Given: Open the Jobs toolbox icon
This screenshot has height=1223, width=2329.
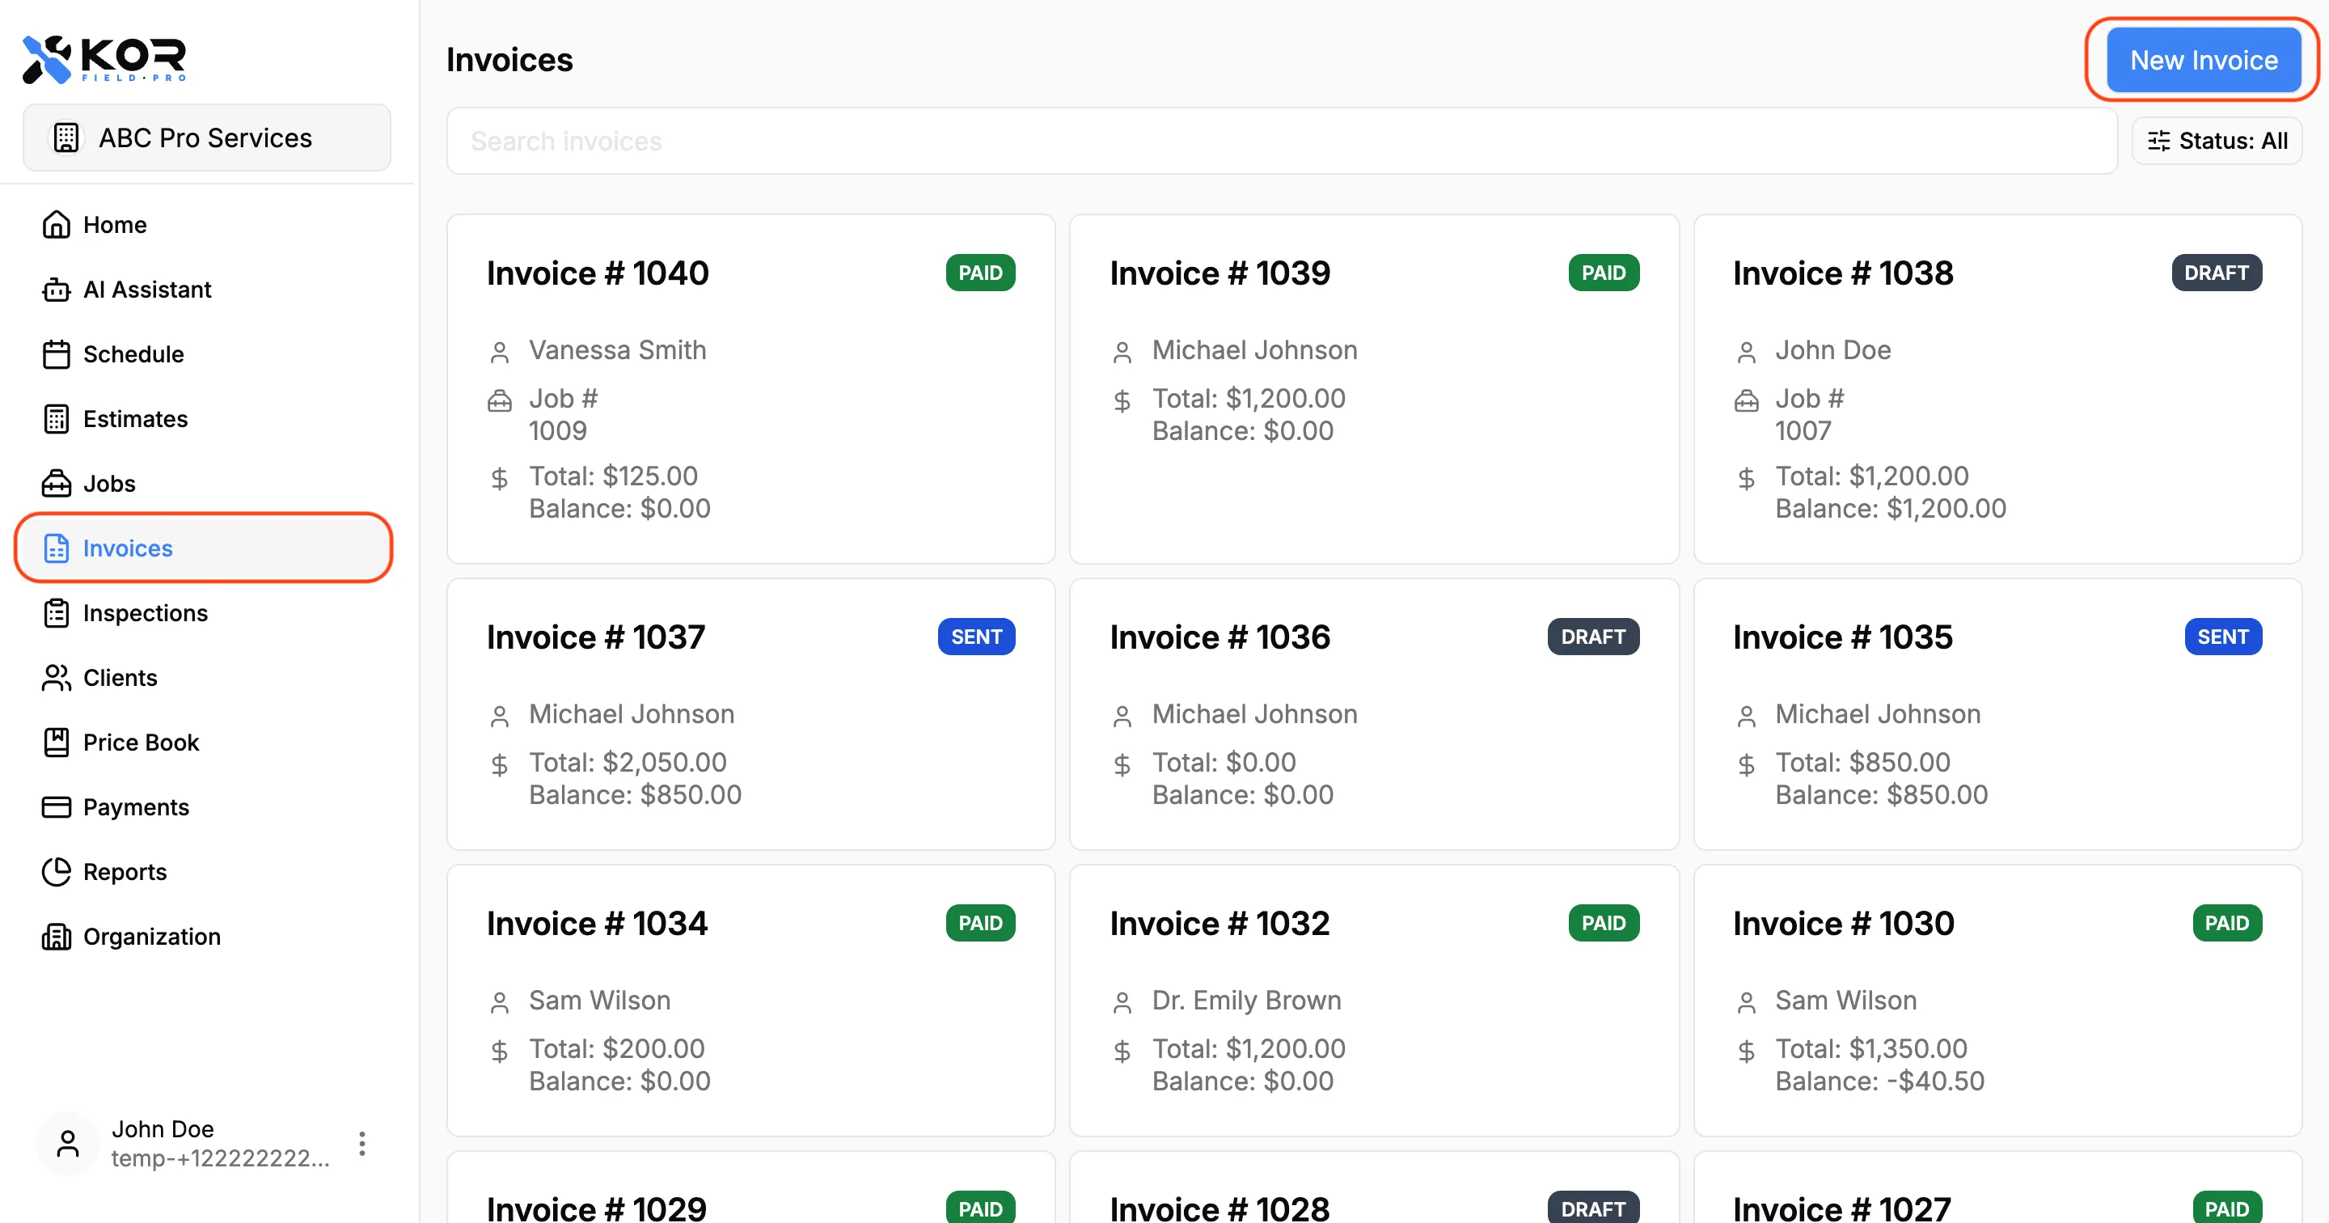Looking at the screenshot, I should [56, 483].
